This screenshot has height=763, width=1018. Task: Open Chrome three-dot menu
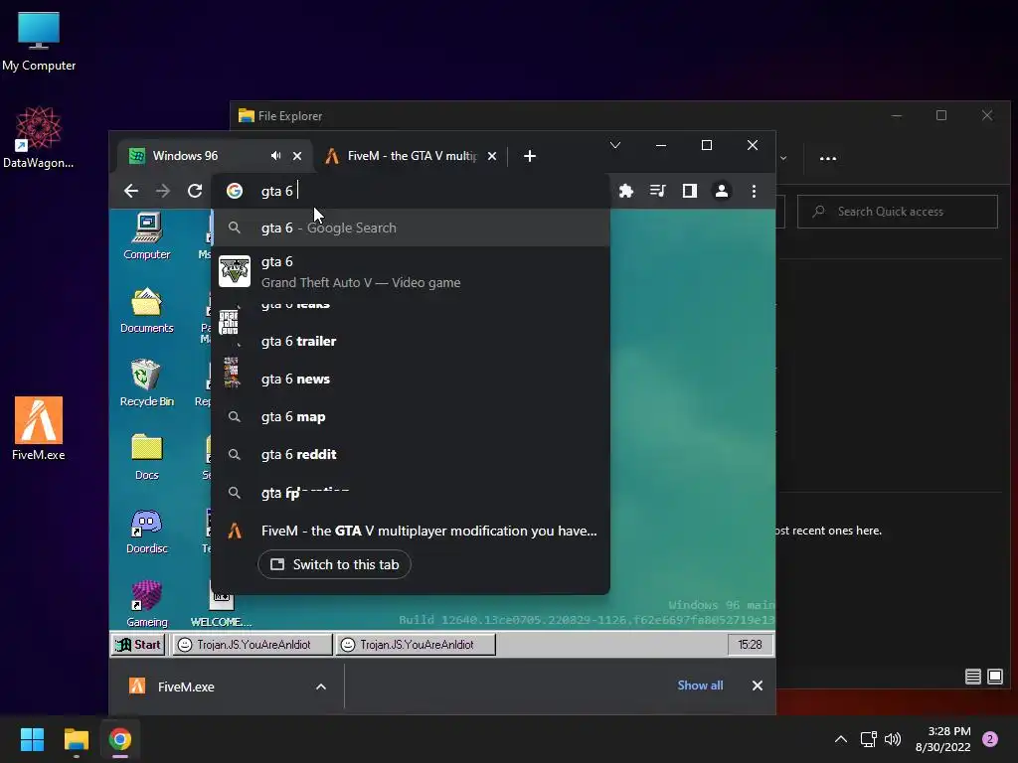click(x=754, y=191)
